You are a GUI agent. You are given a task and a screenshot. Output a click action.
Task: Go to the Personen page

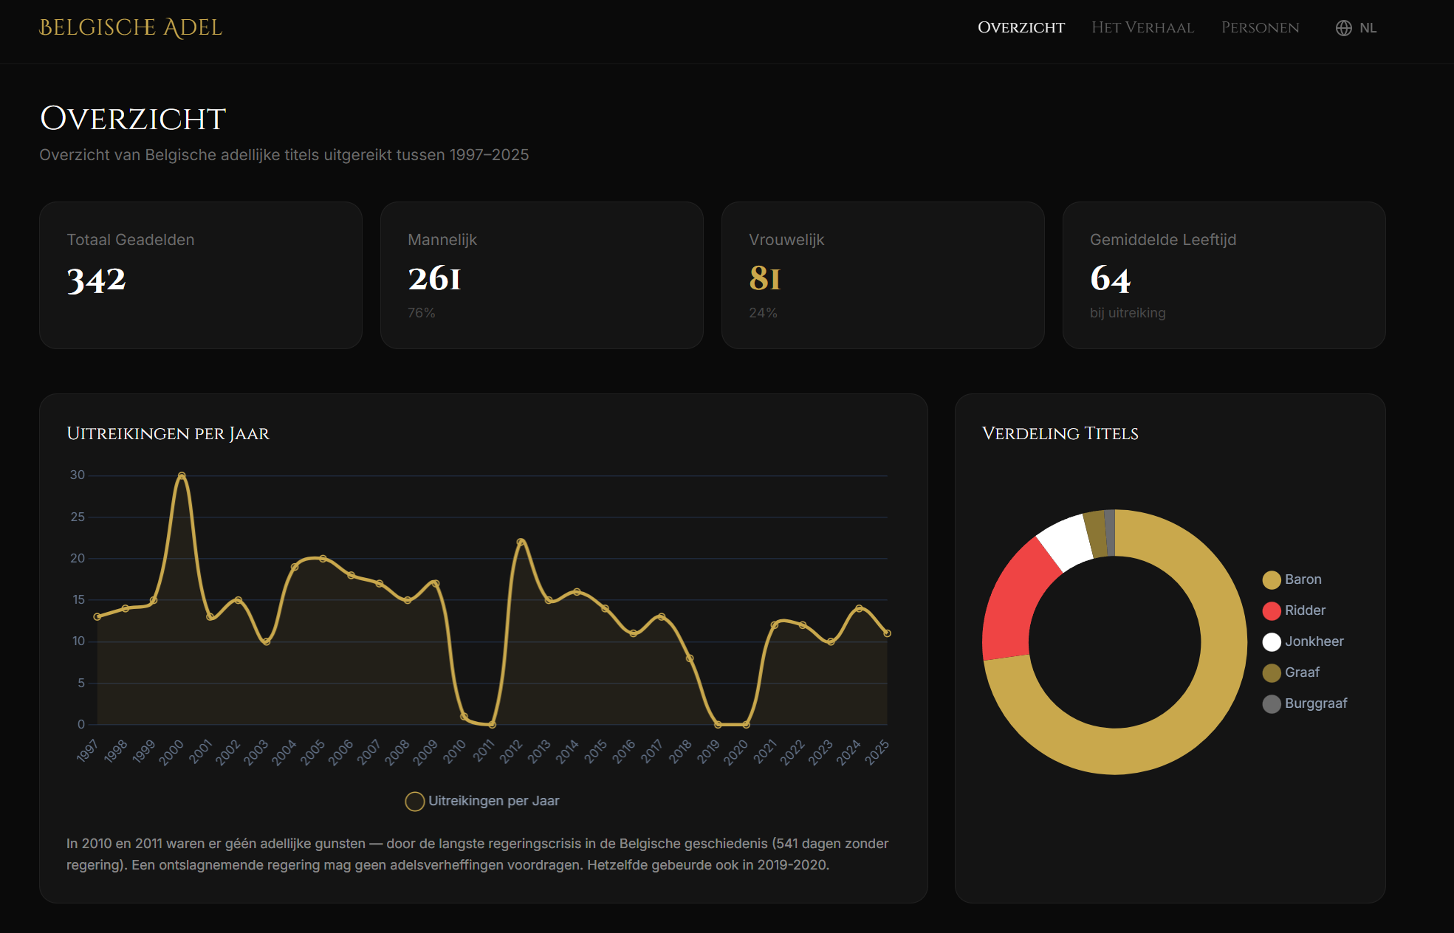tap(1260, 28)
